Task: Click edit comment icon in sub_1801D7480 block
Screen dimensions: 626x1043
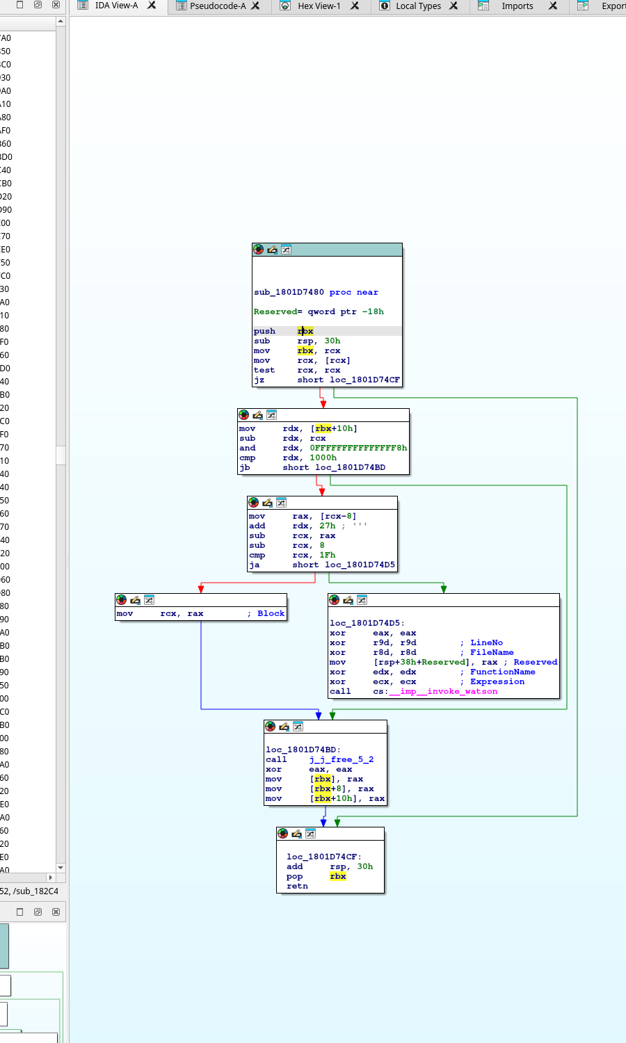Action: click(272, 250)
